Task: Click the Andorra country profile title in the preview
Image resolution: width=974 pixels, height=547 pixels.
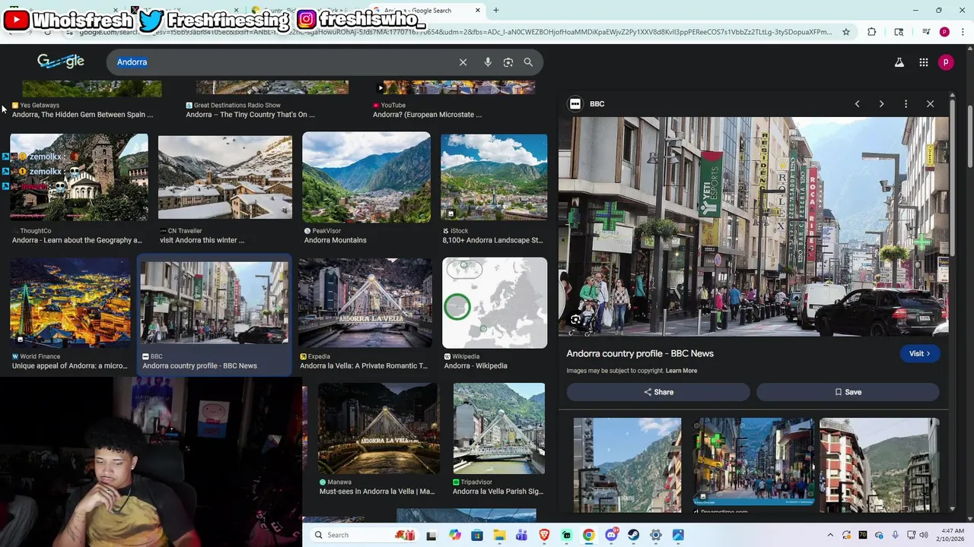Action: [640, 353]
